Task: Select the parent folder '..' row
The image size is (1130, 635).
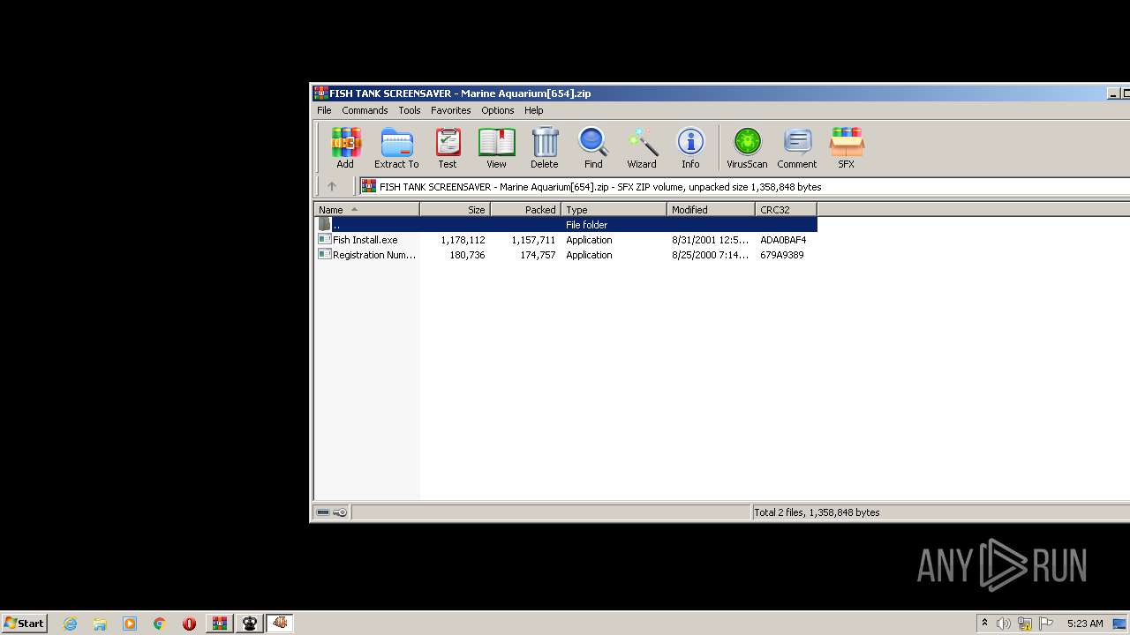Action: tap(566, 225)
